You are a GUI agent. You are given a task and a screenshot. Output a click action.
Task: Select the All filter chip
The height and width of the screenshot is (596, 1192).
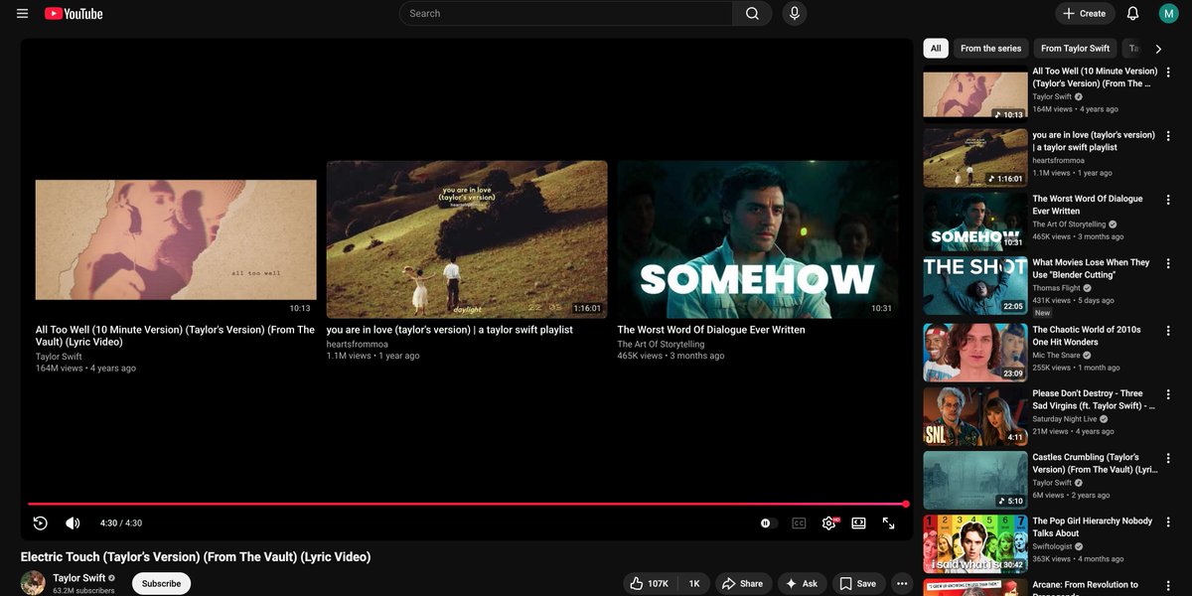point(936,48)
